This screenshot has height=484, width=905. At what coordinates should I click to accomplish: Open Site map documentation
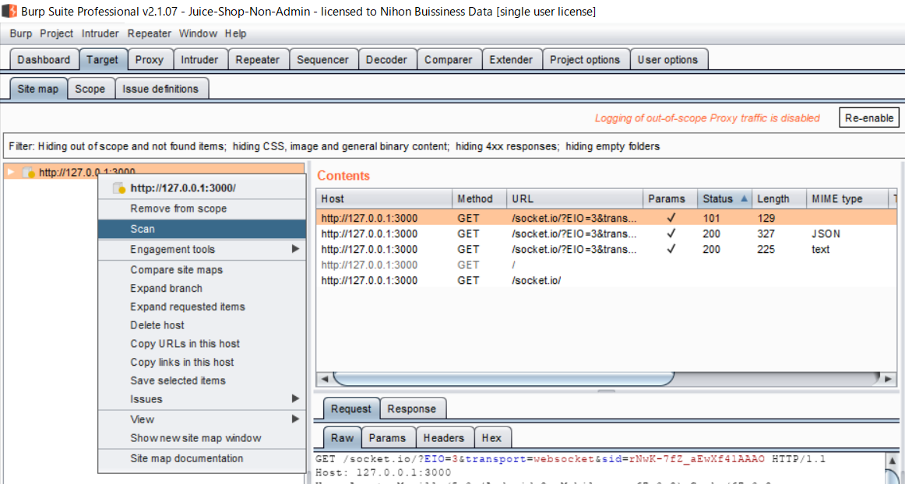pyautogui.click(x=202, y=458)
